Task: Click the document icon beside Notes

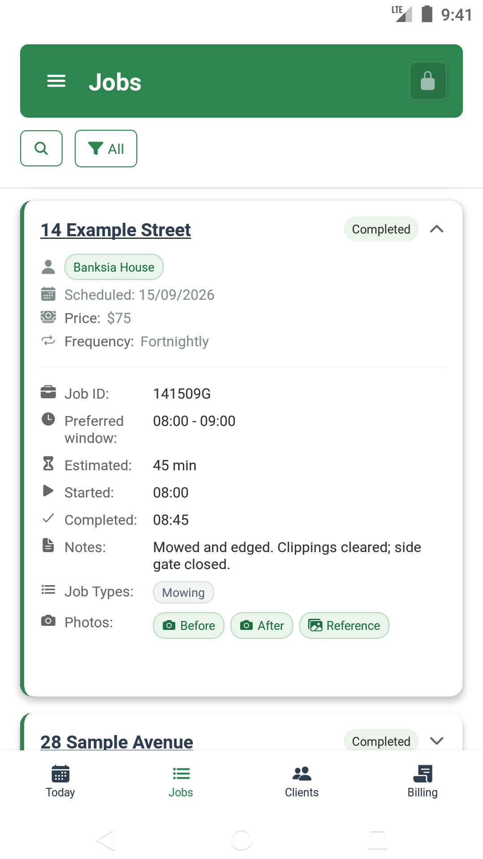Action: coord(48,545)
